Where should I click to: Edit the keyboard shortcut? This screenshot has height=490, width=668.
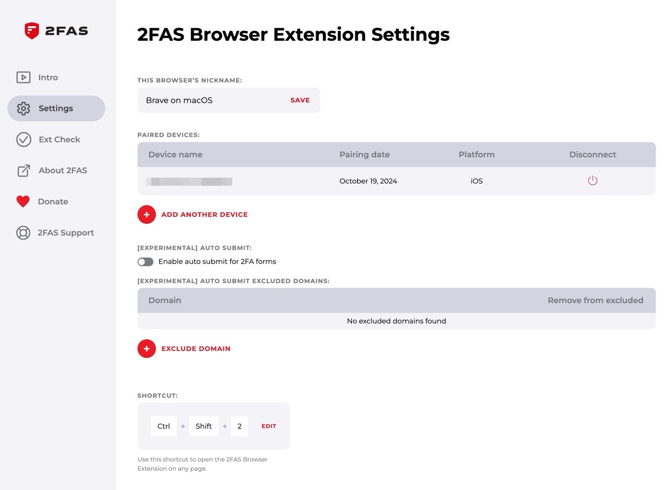point(269,426)
